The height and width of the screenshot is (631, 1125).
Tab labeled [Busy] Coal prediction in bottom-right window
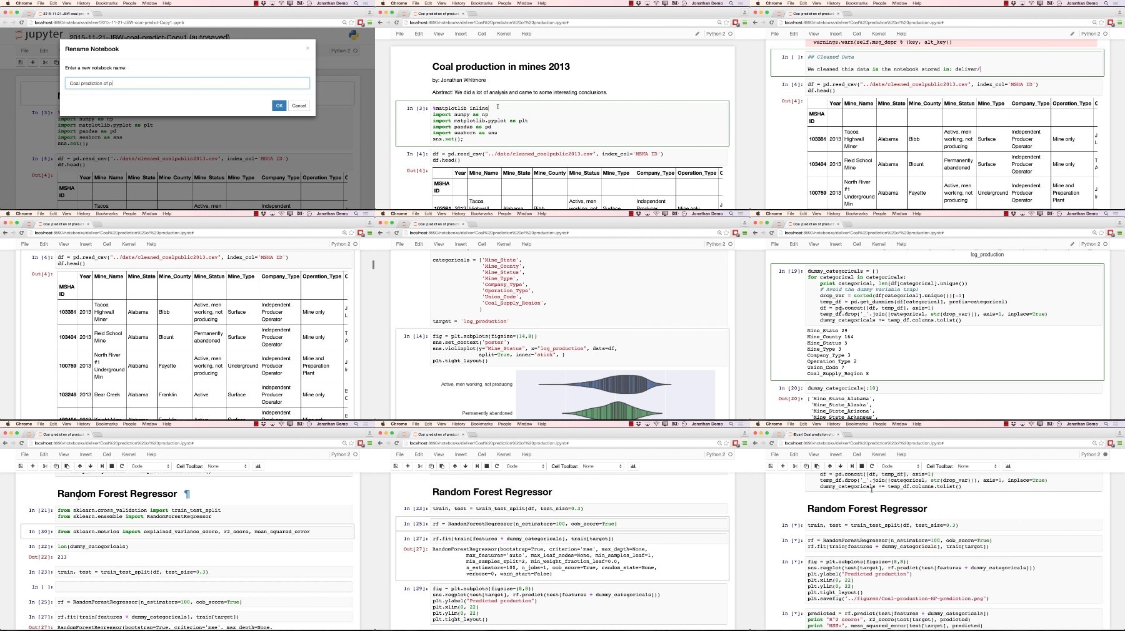click(x=812, y=434)
